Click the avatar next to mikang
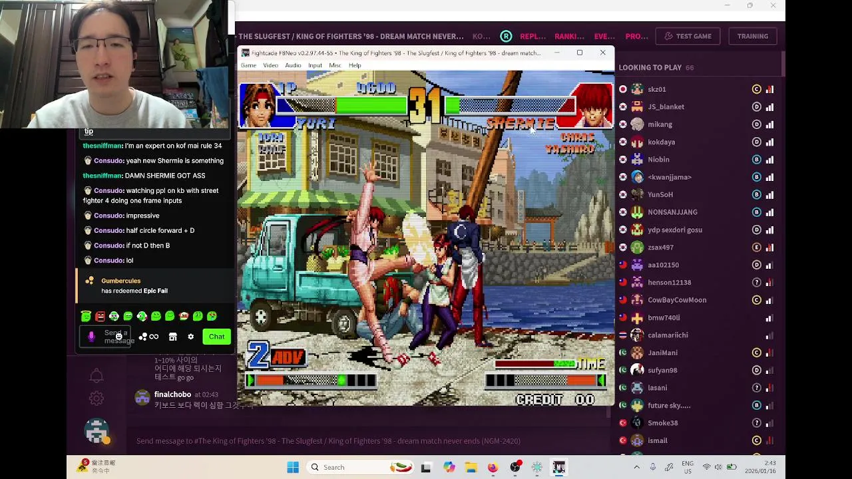This screenshot has width=852, height=479. click(x=637, y=124)
